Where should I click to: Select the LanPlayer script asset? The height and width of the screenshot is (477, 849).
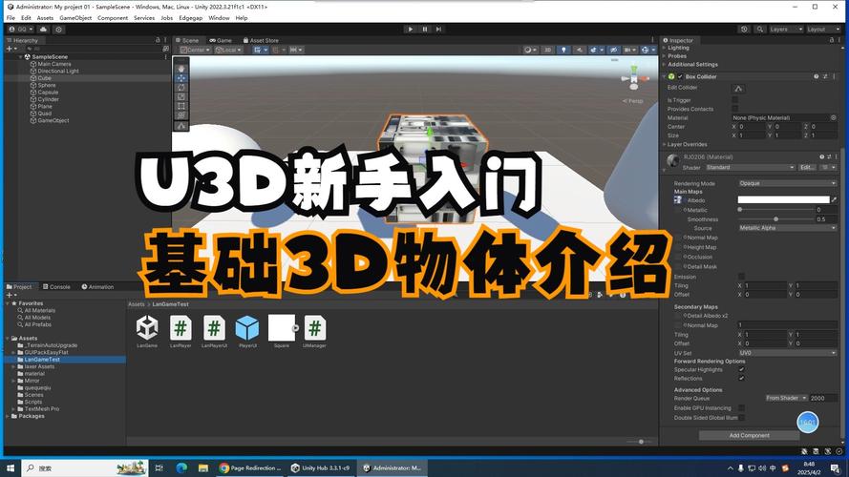pos(180,331)
